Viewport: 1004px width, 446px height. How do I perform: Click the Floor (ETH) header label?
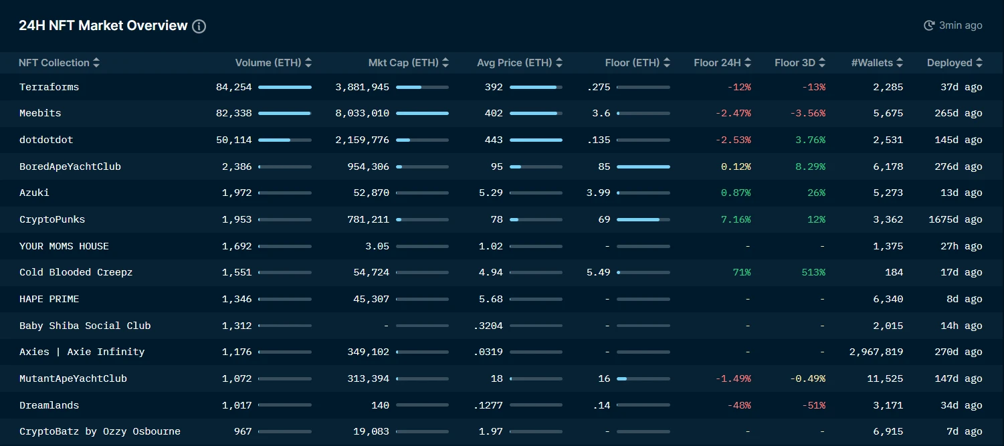(x=632, y=63)
